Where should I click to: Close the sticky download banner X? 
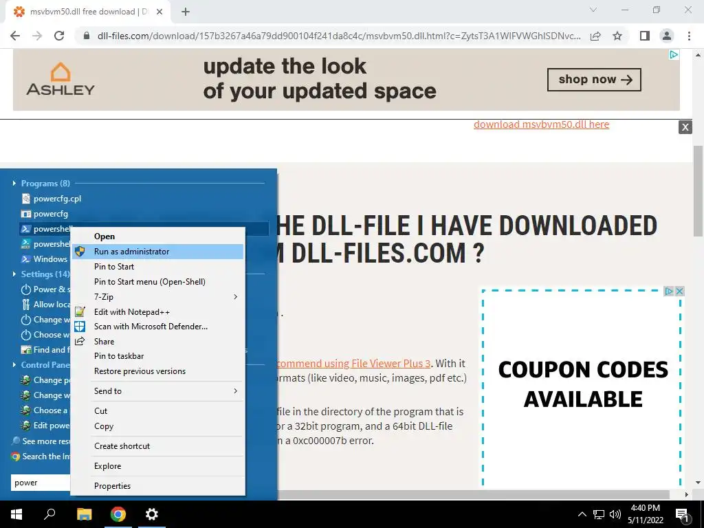click(685, 127)
